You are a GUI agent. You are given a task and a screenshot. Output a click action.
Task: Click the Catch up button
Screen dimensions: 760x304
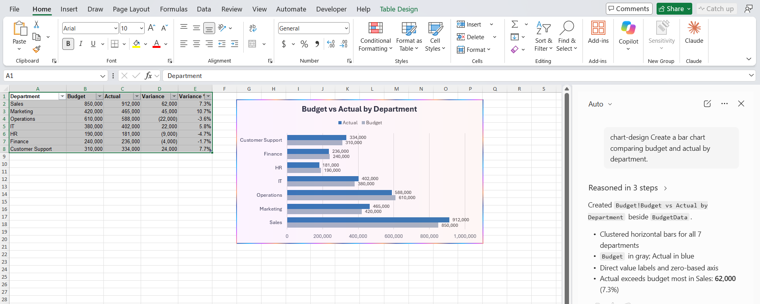click(x=716, y=9)
